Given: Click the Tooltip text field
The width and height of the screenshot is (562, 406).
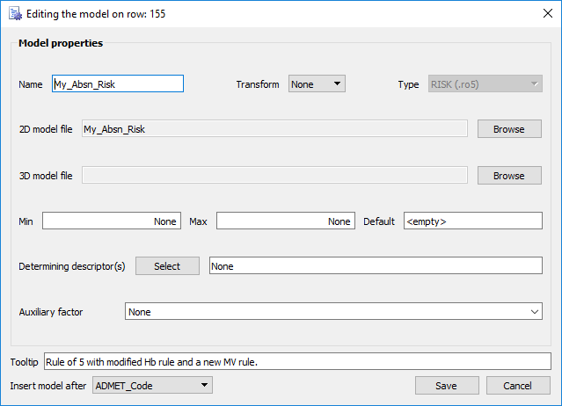Looking at the screenshot, I should coord(297,361).
